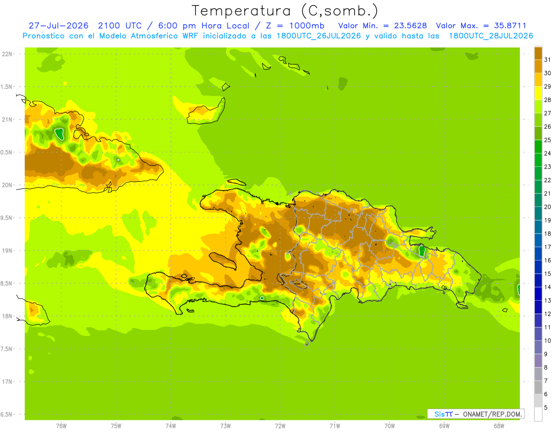The image size is (560, 432).
Task: Click the legend band between 26 and 27
Action: tap(538, 120)
